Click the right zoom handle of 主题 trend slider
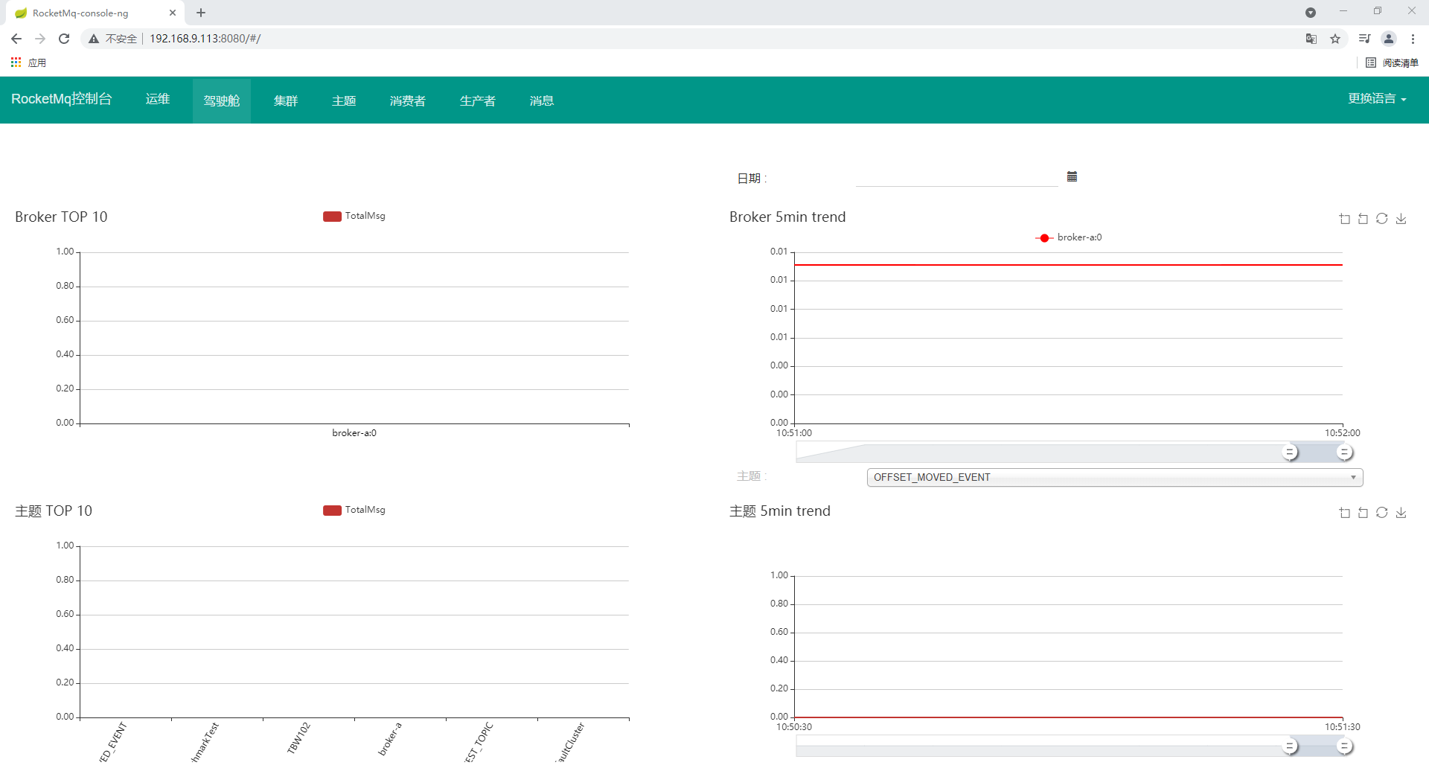 1344,746
